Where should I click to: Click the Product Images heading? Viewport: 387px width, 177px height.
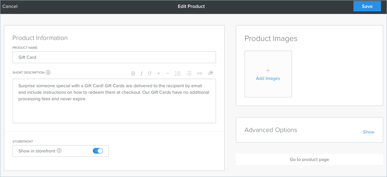click(271, 39)
